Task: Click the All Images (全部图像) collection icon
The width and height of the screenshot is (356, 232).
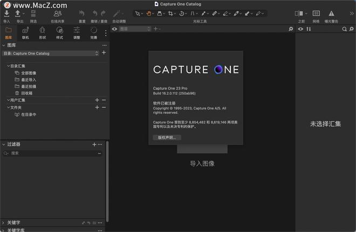Action: [x=17, y=73]
